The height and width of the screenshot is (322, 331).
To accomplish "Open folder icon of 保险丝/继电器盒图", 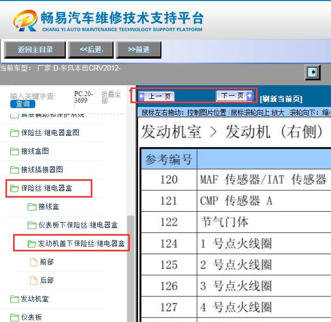I will (x=15, y=133).
